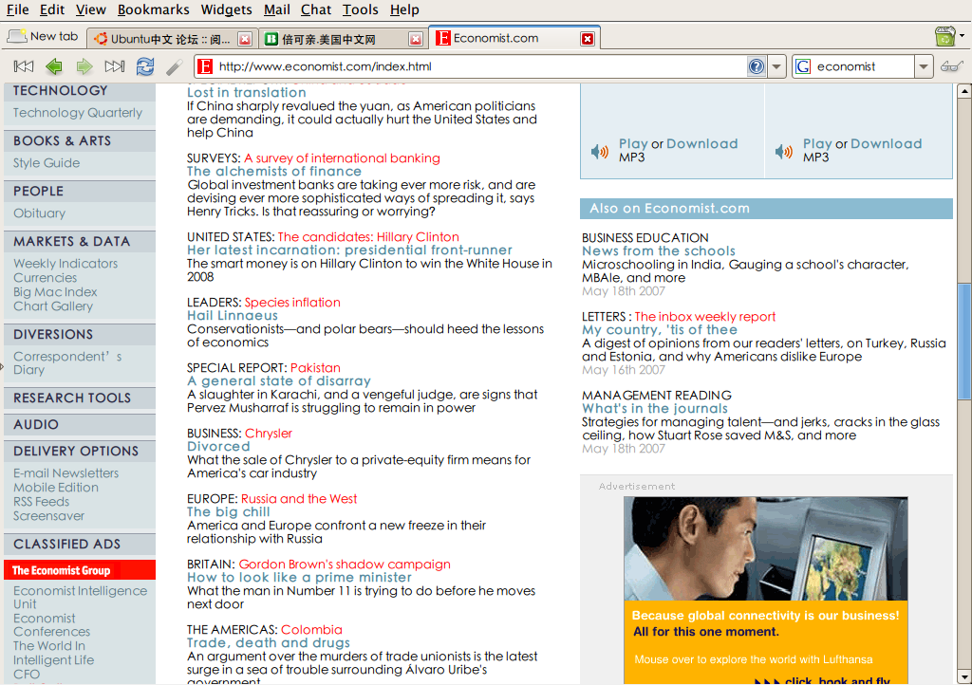The width and height of the screenshot is (972, 685).
Task: Click the AUDIO sidebar heading
Action: tap(80, 424)
